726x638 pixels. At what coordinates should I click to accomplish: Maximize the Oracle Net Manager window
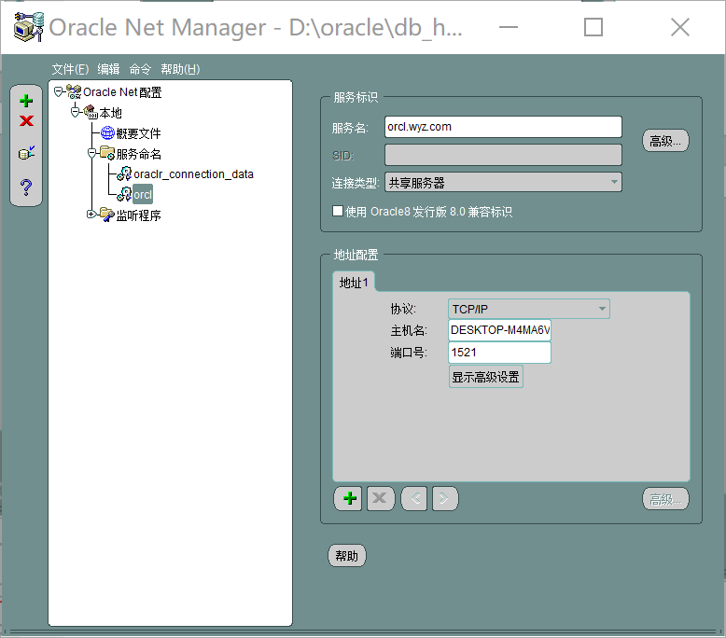[593, 27]
